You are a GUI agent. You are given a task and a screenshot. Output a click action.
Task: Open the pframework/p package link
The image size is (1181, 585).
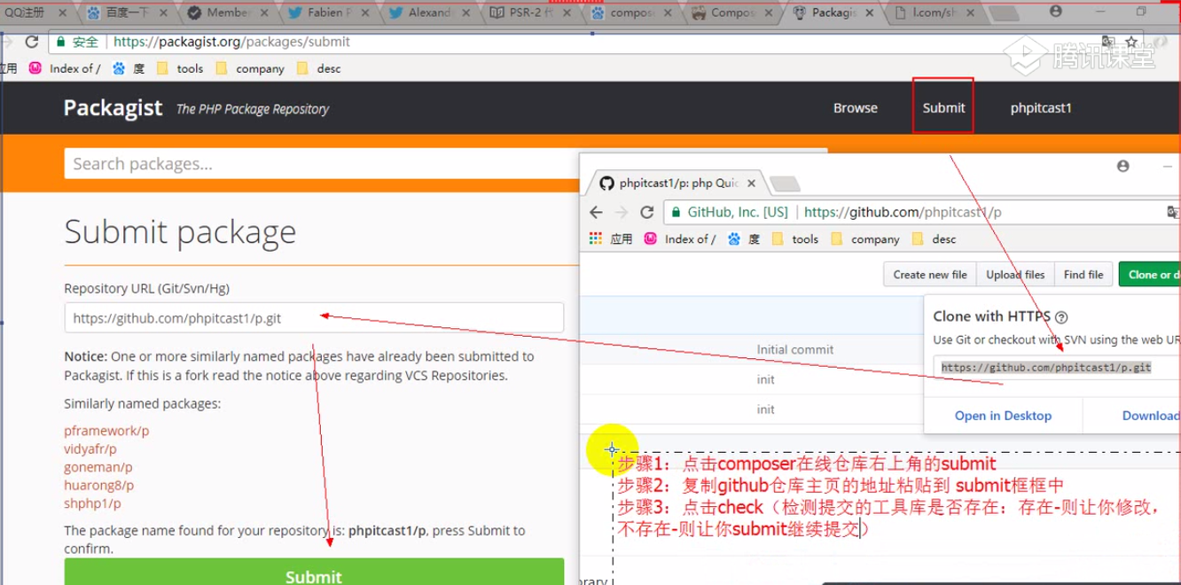(x=106, y=431)
